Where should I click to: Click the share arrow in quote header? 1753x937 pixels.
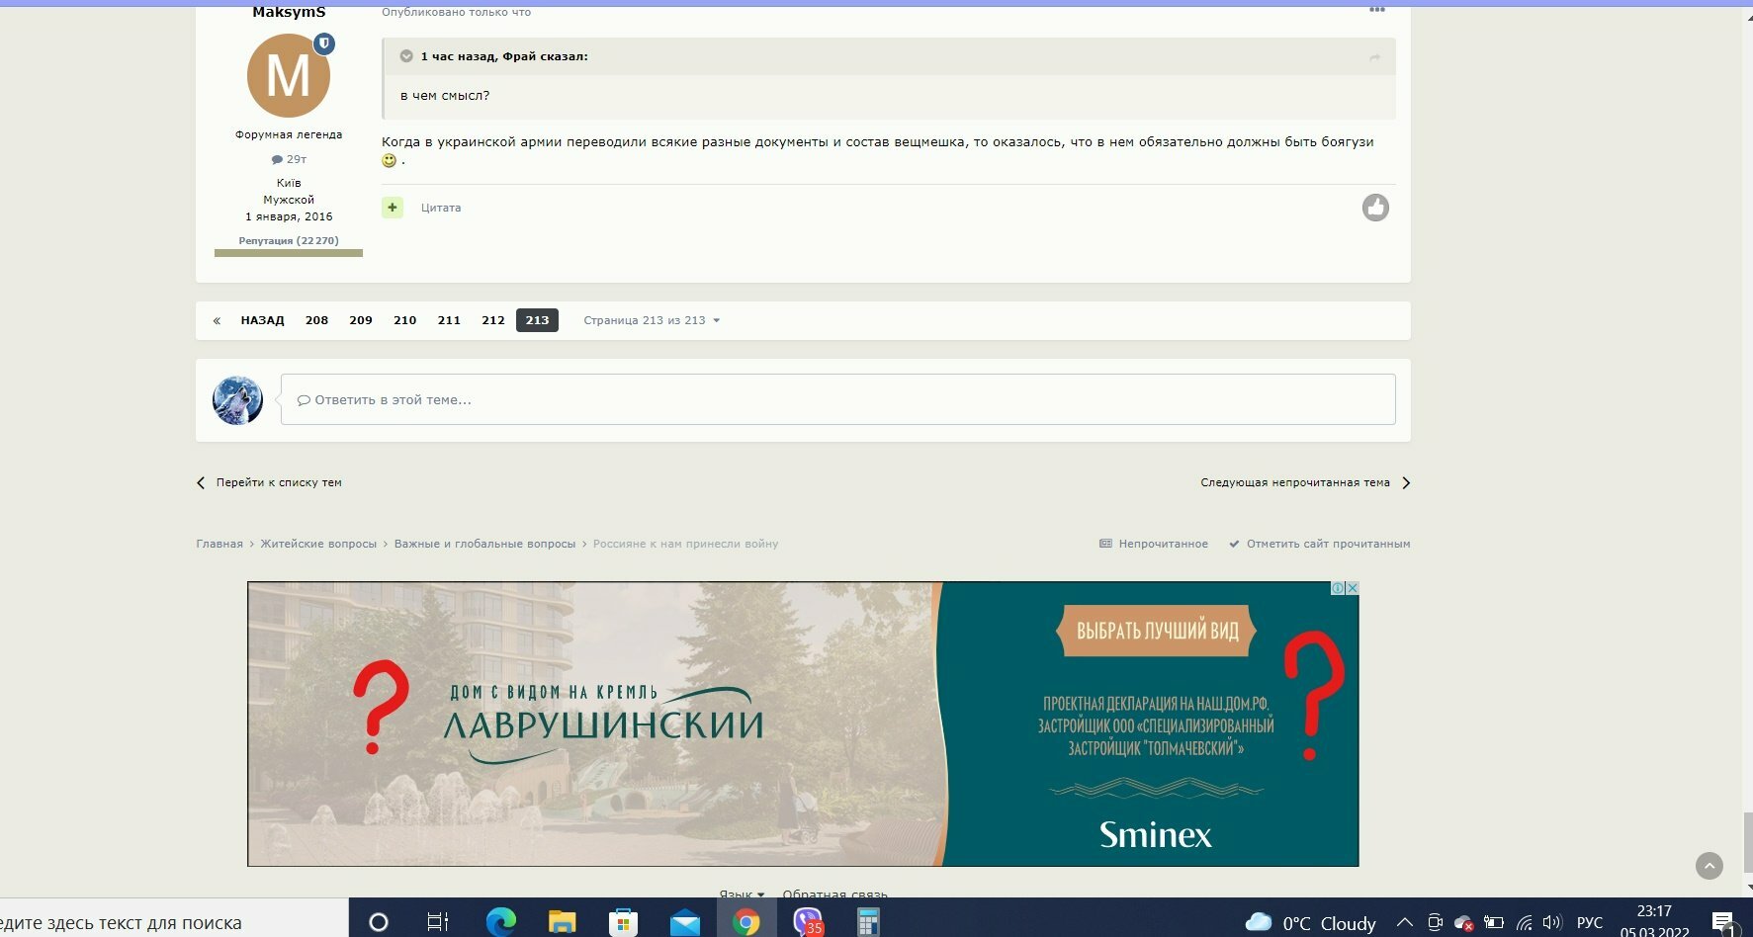(x=1374, y=57)
